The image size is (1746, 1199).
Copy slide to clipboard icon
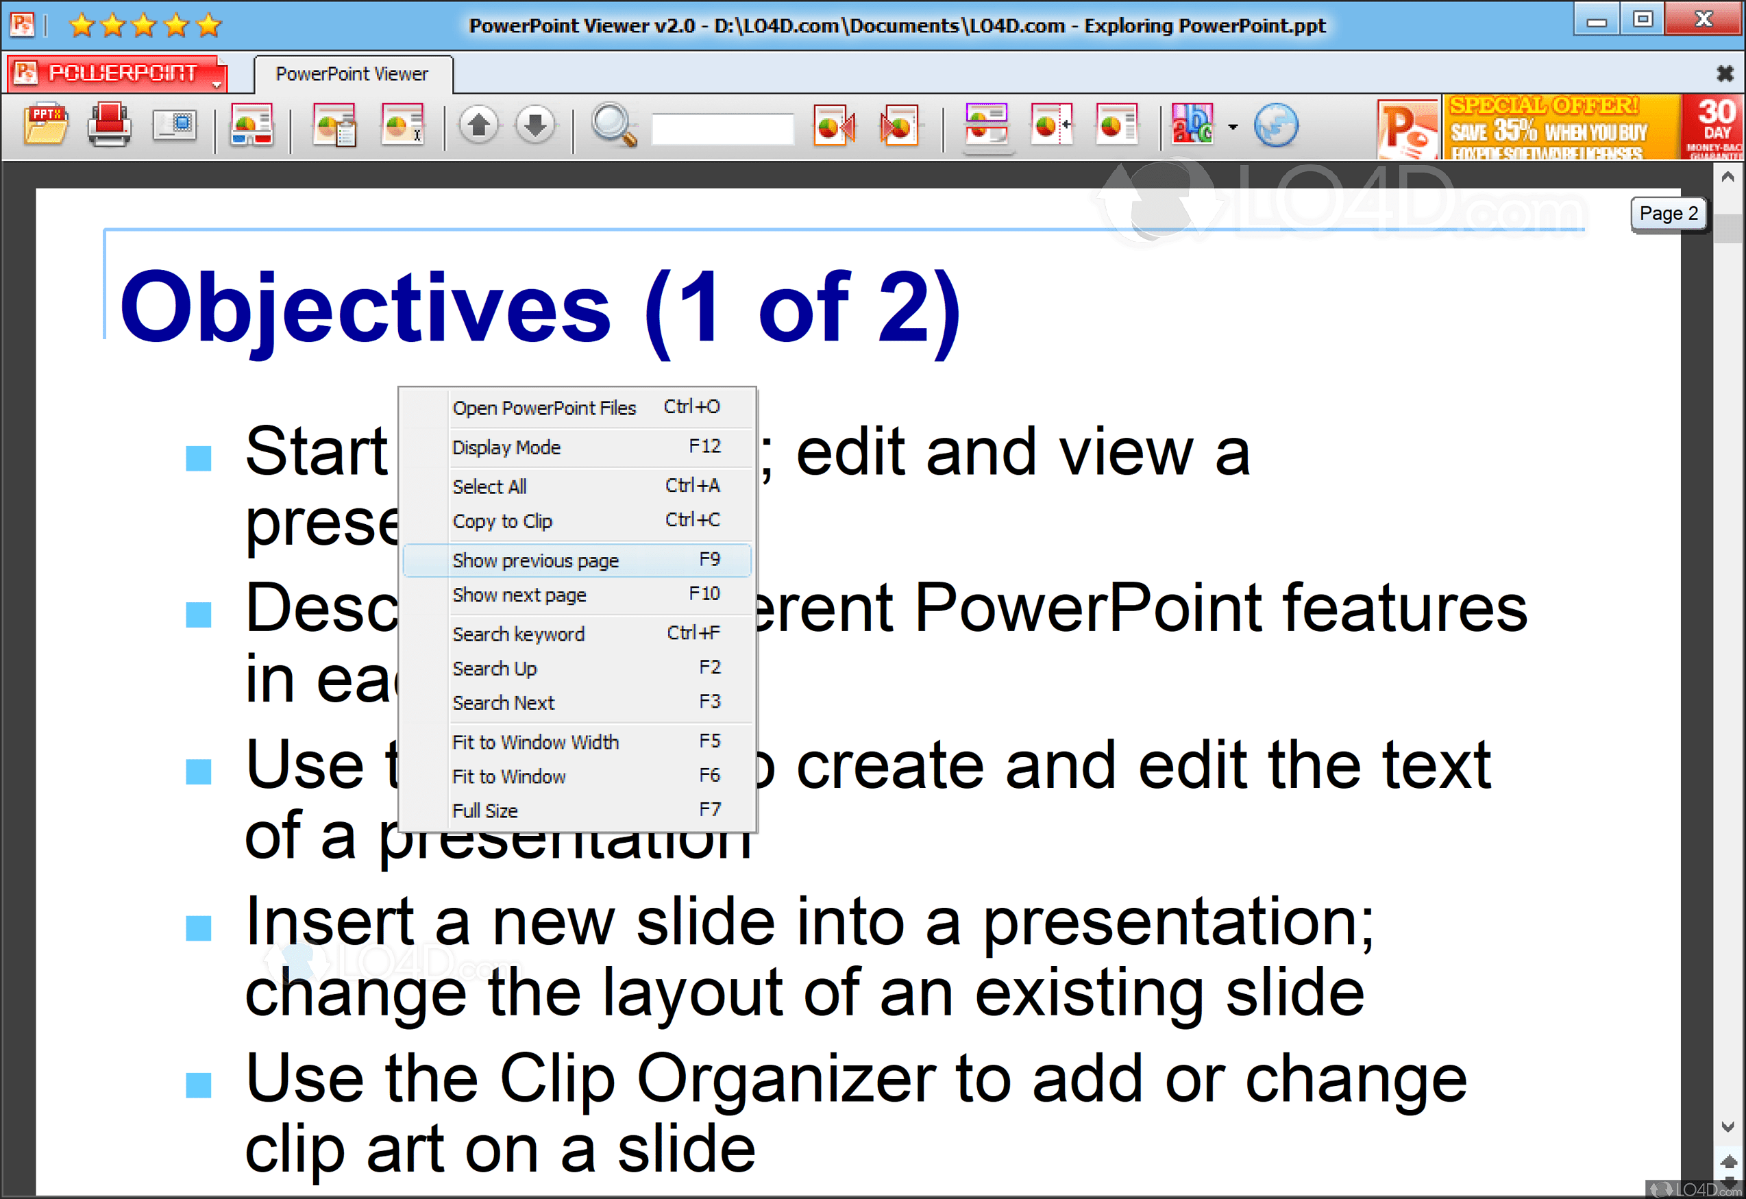(336, 125)
